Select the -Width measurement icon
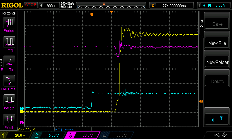The image size is (232, 139). tap(9, 119)
